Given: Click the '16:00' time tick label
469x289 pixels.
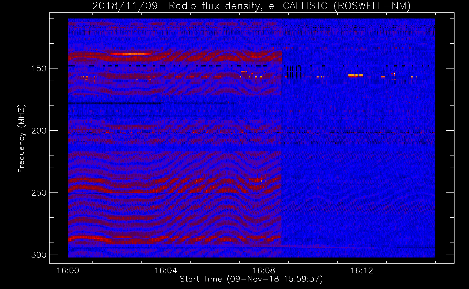Looking at the screenshot, I should 68,271.
